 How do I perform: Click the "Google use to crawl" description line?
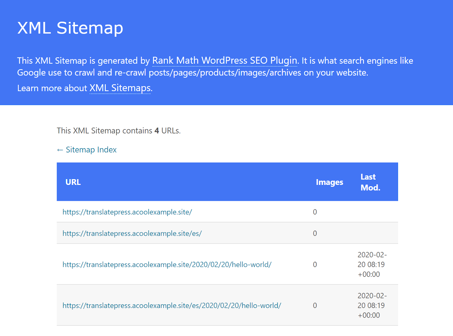pyautogui.click(x=193, y=73)
